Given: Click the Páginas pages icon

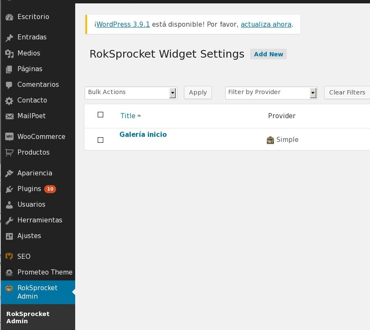Looking at the screenshot, I should [9, 69].
